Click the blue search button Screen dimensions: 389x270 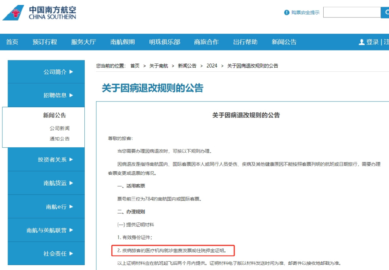(384, 13)
